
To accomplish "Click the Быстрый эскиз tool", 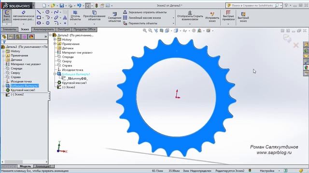I will click(x=243, y=17).
